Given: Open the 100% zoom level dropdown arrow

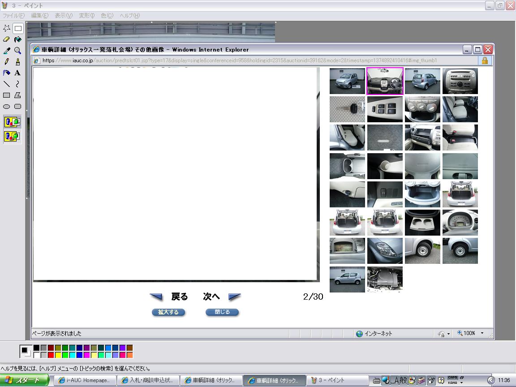Looking at the screenshot, I should coord(482,333).
